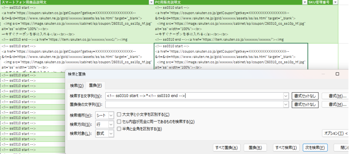Click into the 置換後の文字列 input field
The width and height of the screenshot is (349, 154).
[194, 105]
